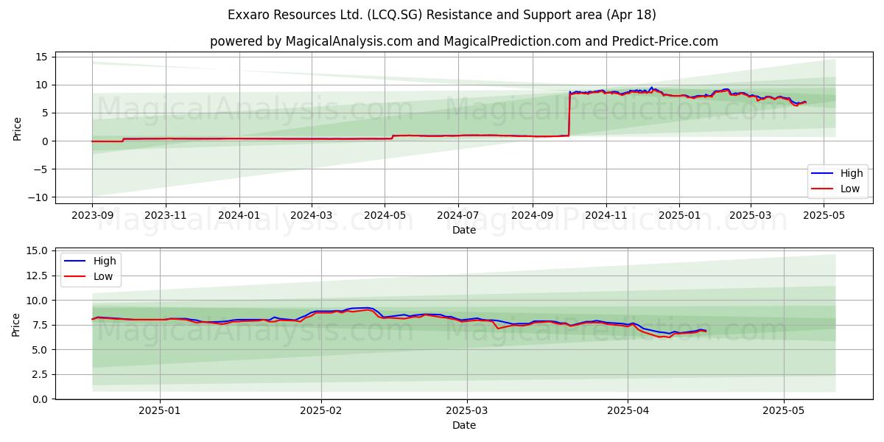Click top chart x-axis label '2025-05'
Screen dimensions: 884x442
tap(824, 216)
